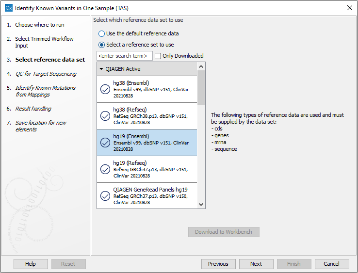This screenshot has width=358, height=273.
Task: Open the 'Result handling' step
Action: tap(33, 109)
